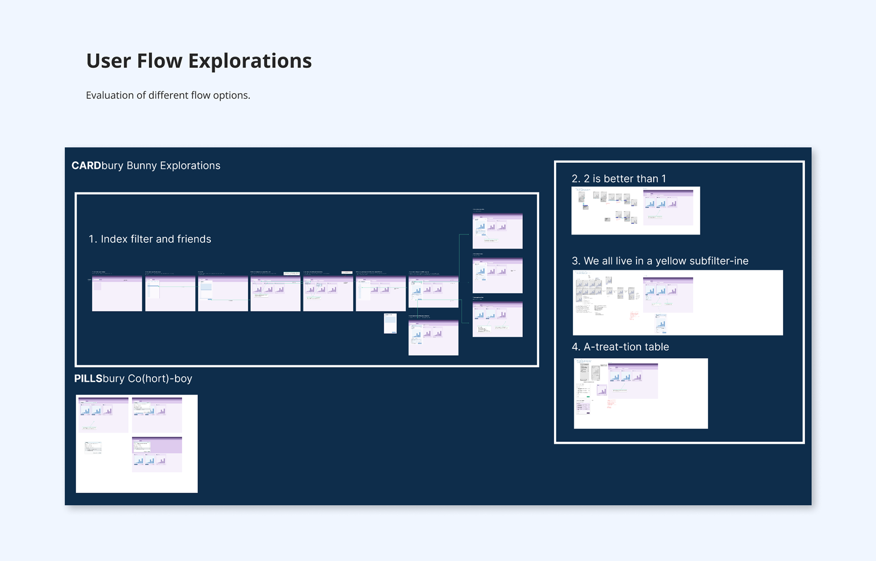Screen dimensions: 876x561
Task: Click the '1. Index filter and friends' title
Action: (150, 239)
